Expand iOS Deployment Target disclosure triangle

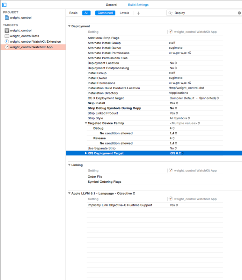pyautogui.click(x=86, y=153)
